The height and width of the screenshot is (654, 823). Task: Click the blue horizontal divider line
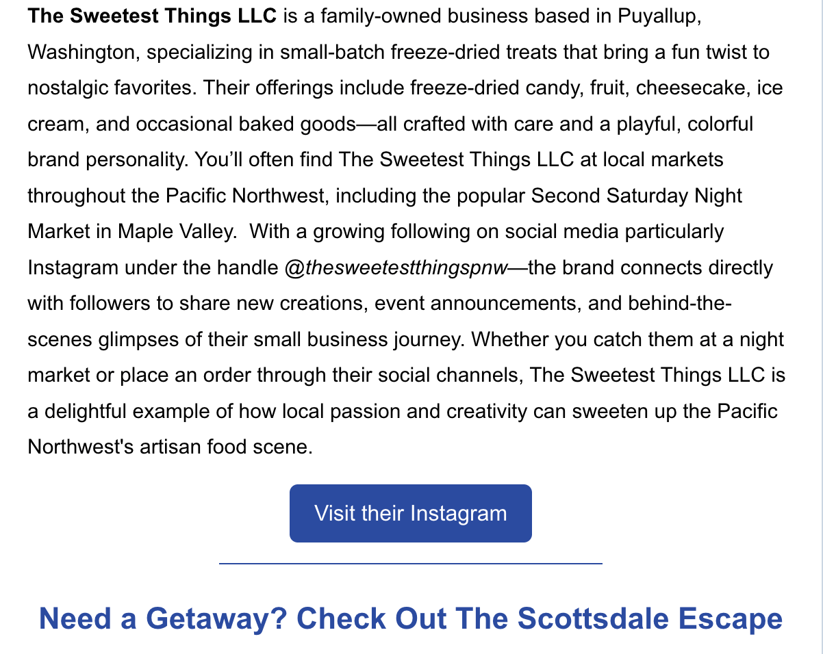coord(411,564)
